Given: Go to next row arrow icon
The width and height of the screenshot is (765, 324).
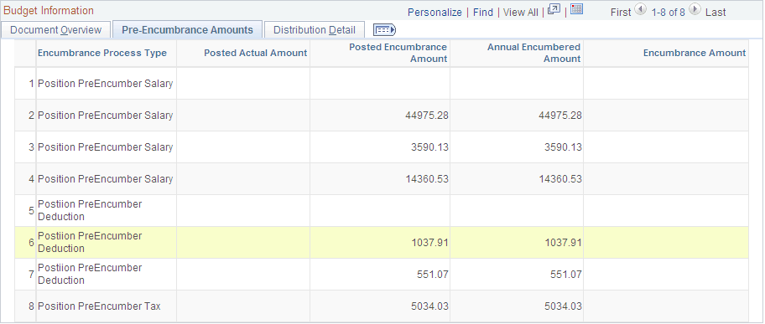Looking at the screenshot, I should tap(695, 10).
